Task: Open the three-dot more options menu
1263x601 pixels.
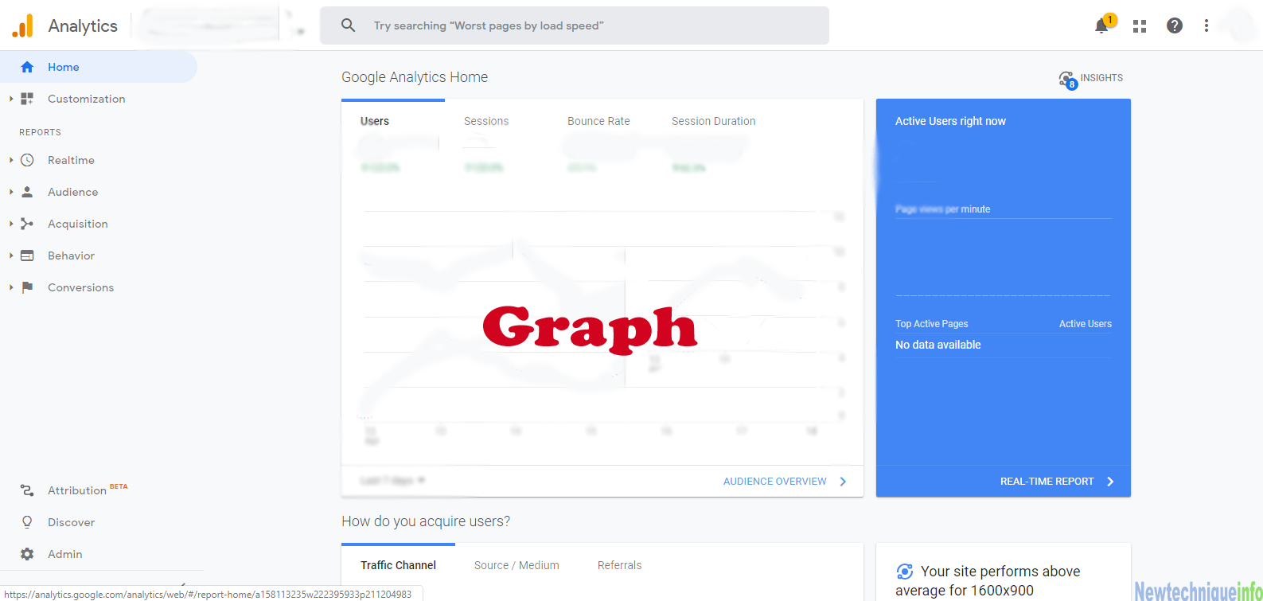Action: pos(1206,25)
